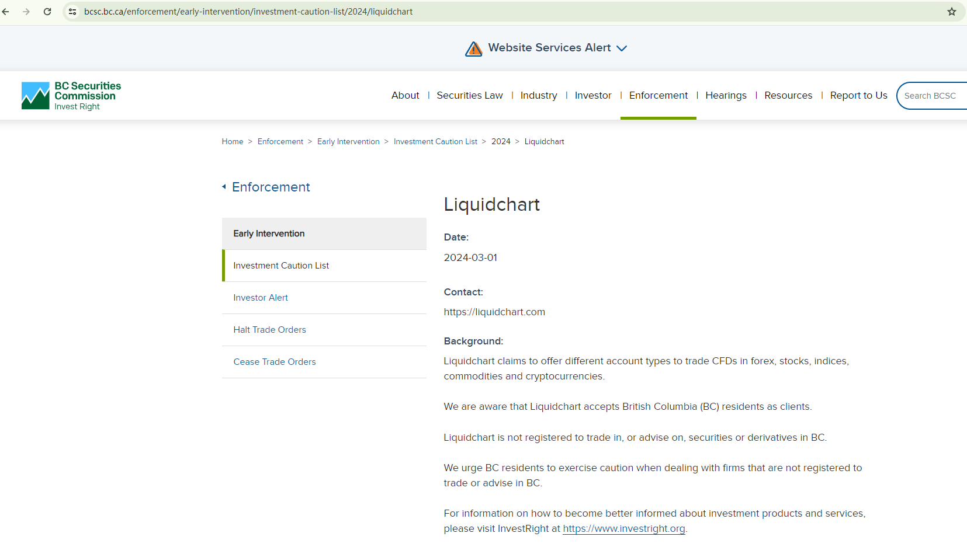Click the date 2024-03-01
Viewport: 967px width, 547px height.
tap(470, 258)
